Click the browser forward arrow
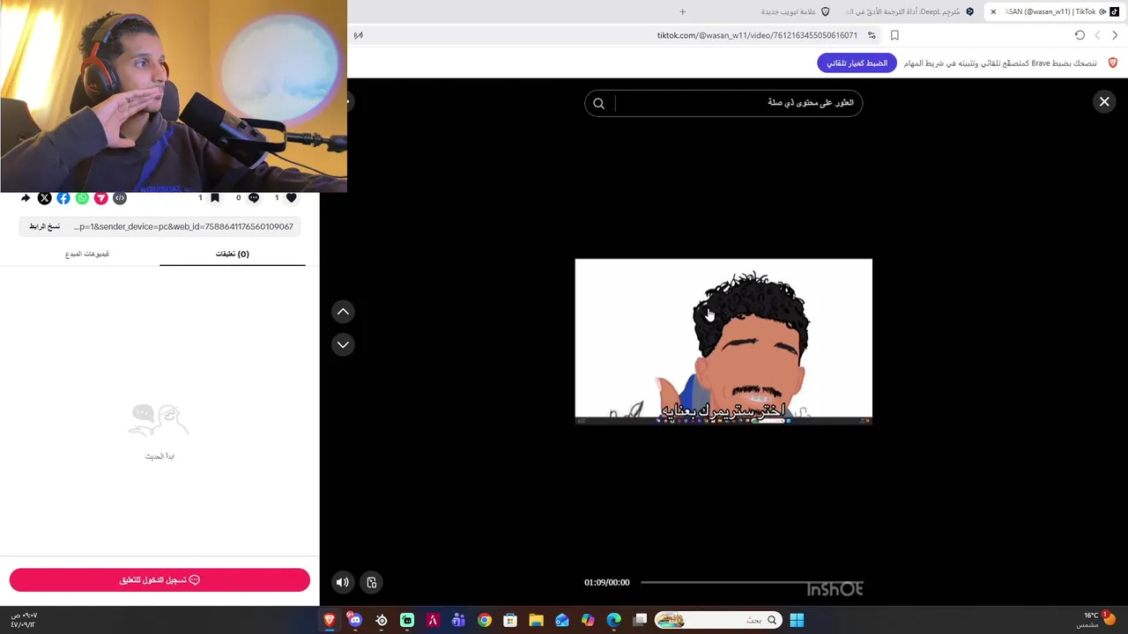The height and width of the screenshot is (634, 1128). click(x=1115, y=35)
